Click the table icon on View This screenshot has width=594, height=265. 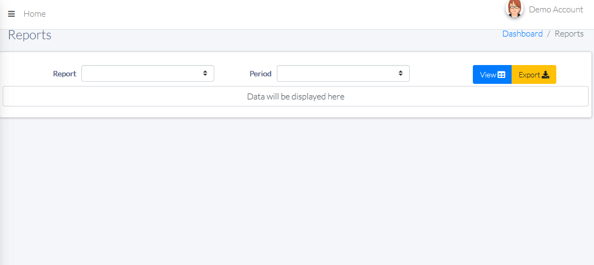(501, 75)
